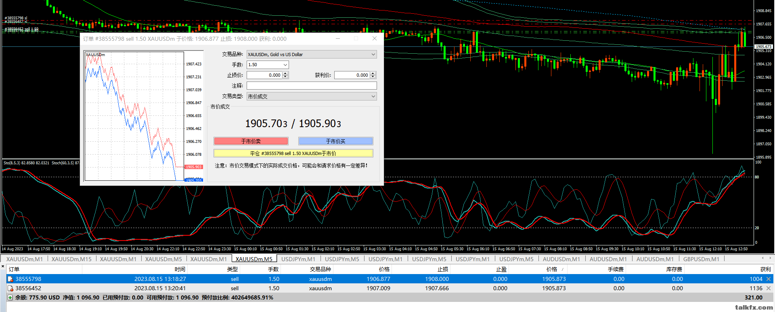Click the balance row icon before 余额
The width and height of the screenshot is (775, 312).
(x=10, y=297)
